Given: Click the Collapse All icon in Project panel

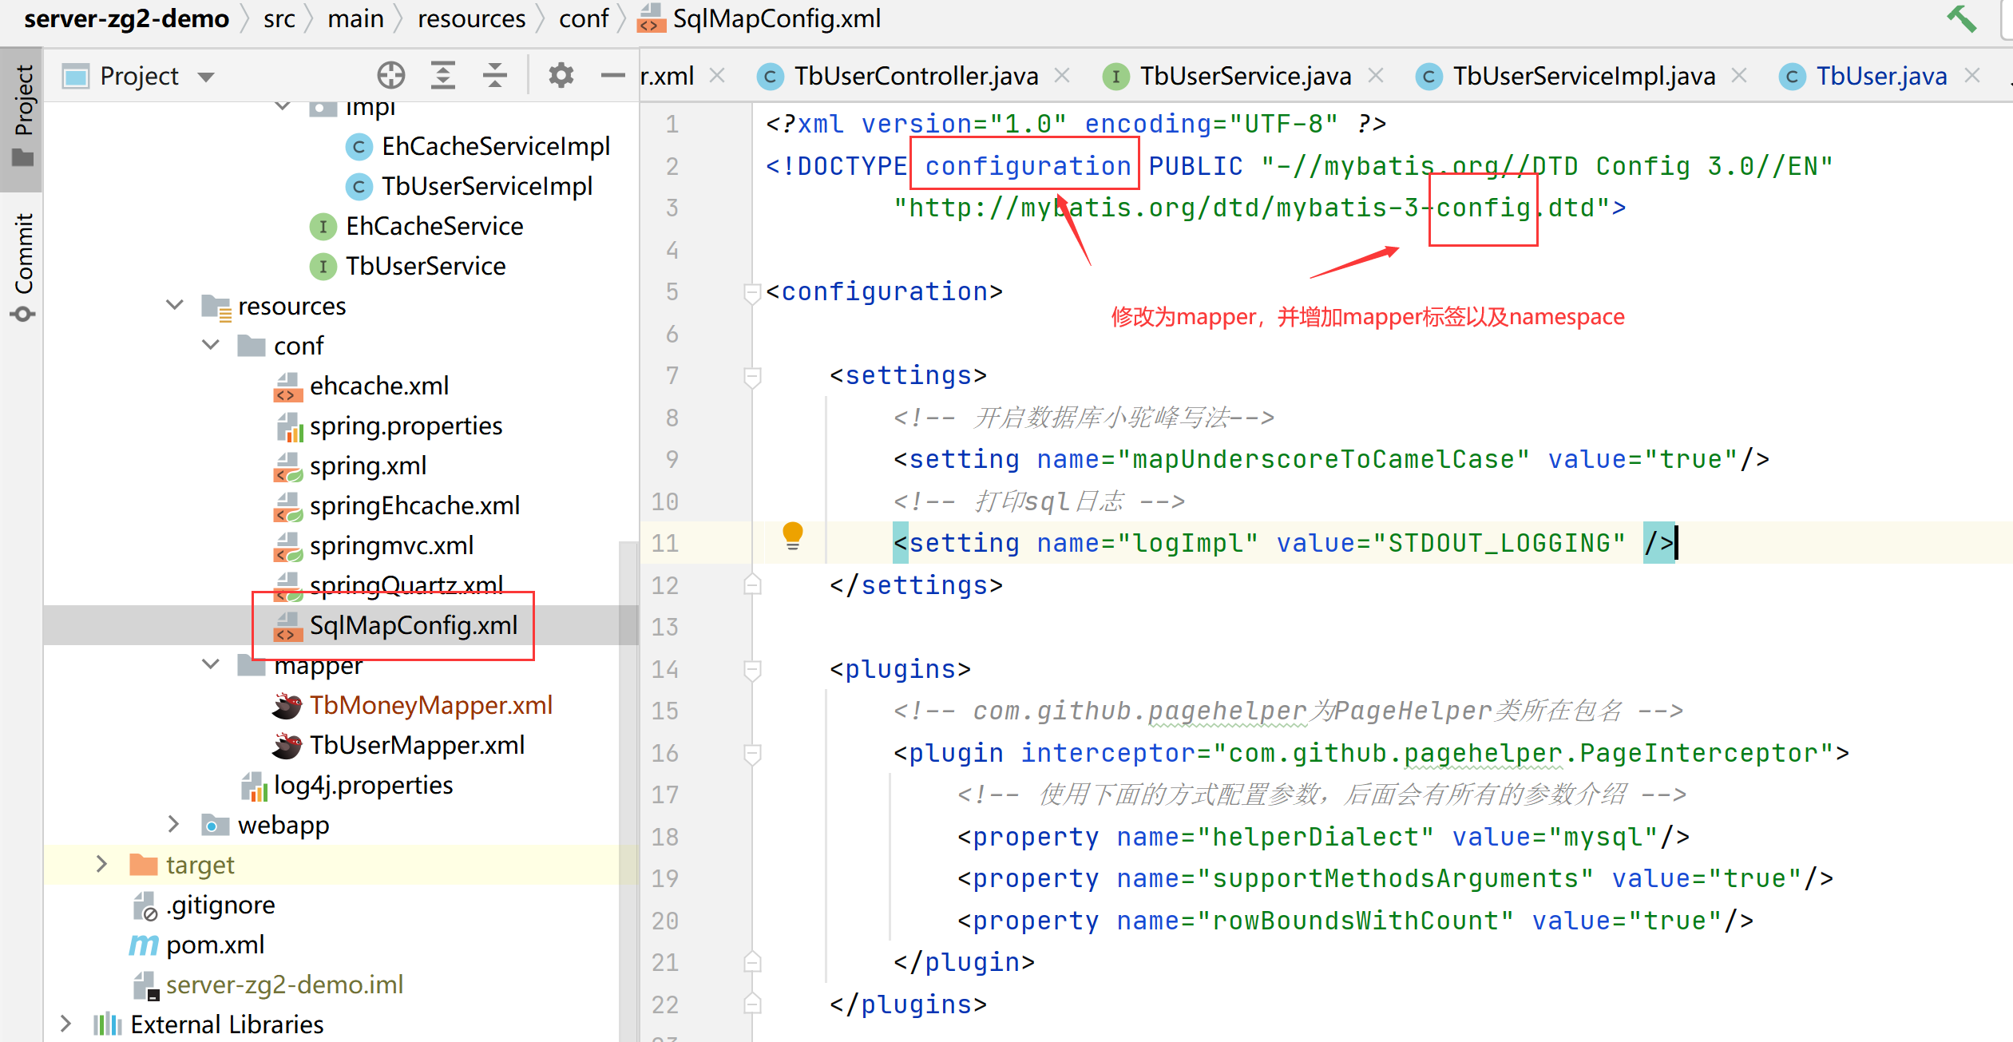Looking at the screenshot, I should (495, 76).
